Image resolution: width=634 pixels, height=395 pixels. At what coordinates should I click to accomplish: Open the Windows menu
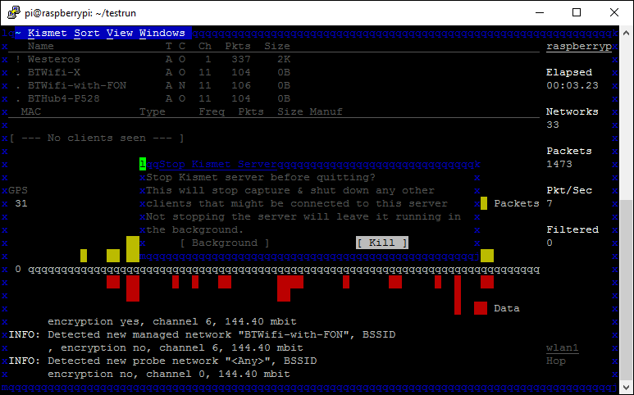(x=162, y=34)
